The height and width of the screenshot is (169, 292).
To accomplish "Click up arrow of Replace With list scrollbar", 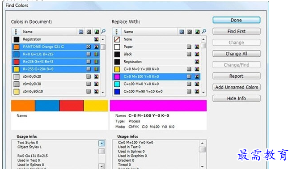I will tap(203, 39).
